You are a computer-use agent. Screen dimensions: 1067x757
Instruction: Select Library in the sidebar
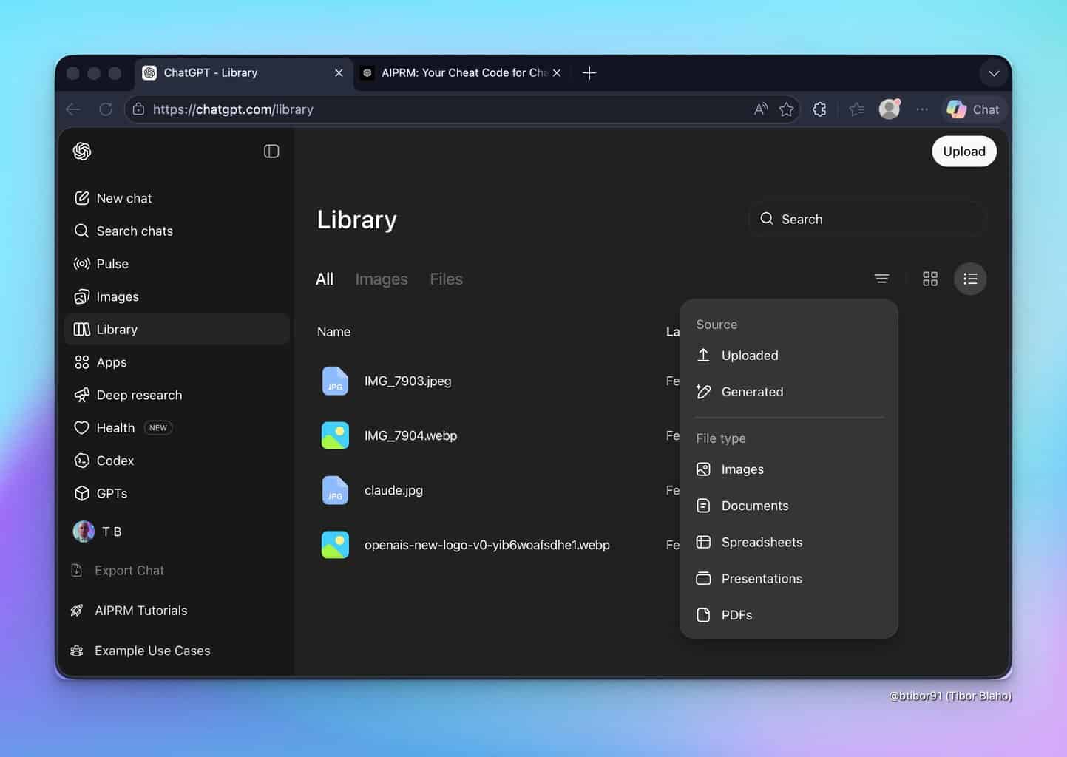tap(177, 329)
